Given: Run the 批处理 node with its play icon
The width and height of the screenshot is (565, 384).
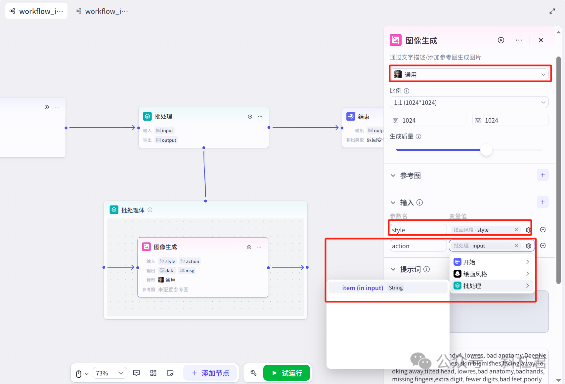Looking at the screenshot, I should pos(250,116).
